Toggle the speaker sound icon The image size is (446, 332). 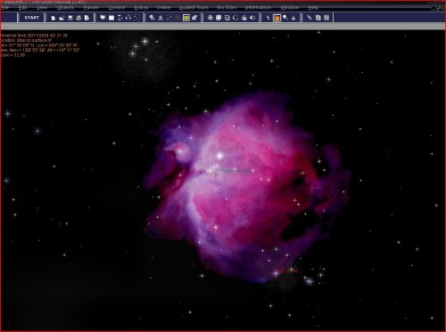point(252,18)
